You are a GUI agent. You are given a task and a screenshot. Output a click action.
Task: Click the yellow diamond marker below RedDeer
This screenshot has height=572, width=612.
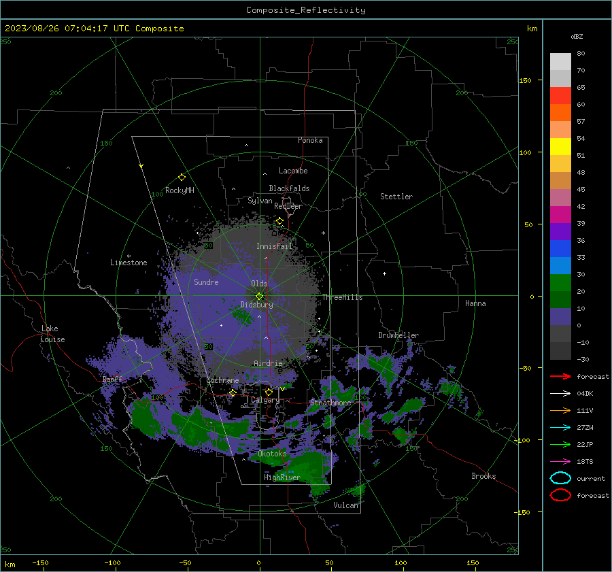(279, 221)
